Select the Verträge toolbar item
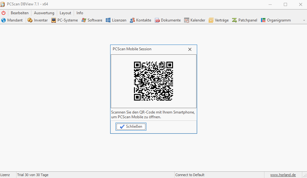Viewport: 307px width, 178px height. (x=218, y=20)
